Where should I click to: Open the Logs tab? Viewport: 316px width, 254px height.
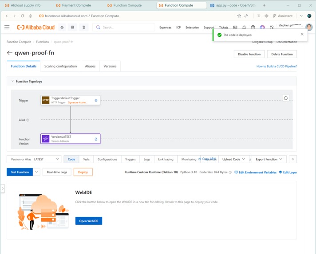(147, 159)
